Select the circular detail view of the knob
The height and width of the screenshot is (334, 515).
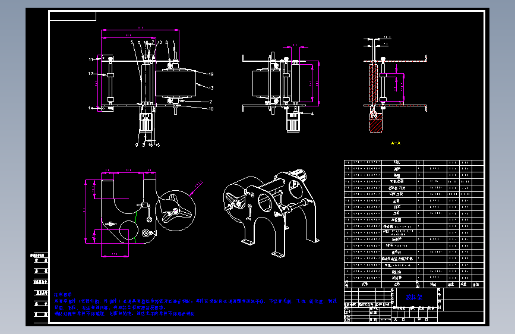click(175, 211)
